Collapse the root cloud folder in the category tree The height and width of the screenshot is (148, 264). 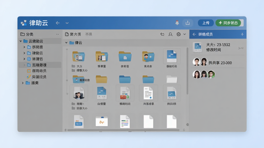[21, 41]
